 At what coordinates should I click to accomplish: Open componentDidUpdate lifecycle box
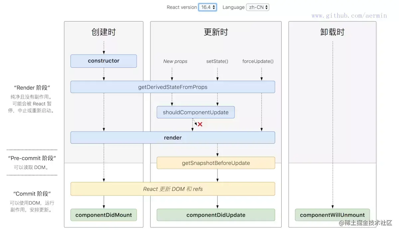(x=216, y=215)
